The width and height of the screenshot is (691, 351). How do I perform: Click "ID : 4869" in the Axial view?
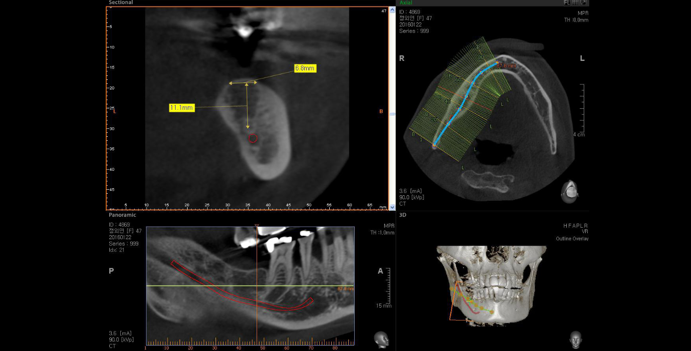tap(409, 11)
